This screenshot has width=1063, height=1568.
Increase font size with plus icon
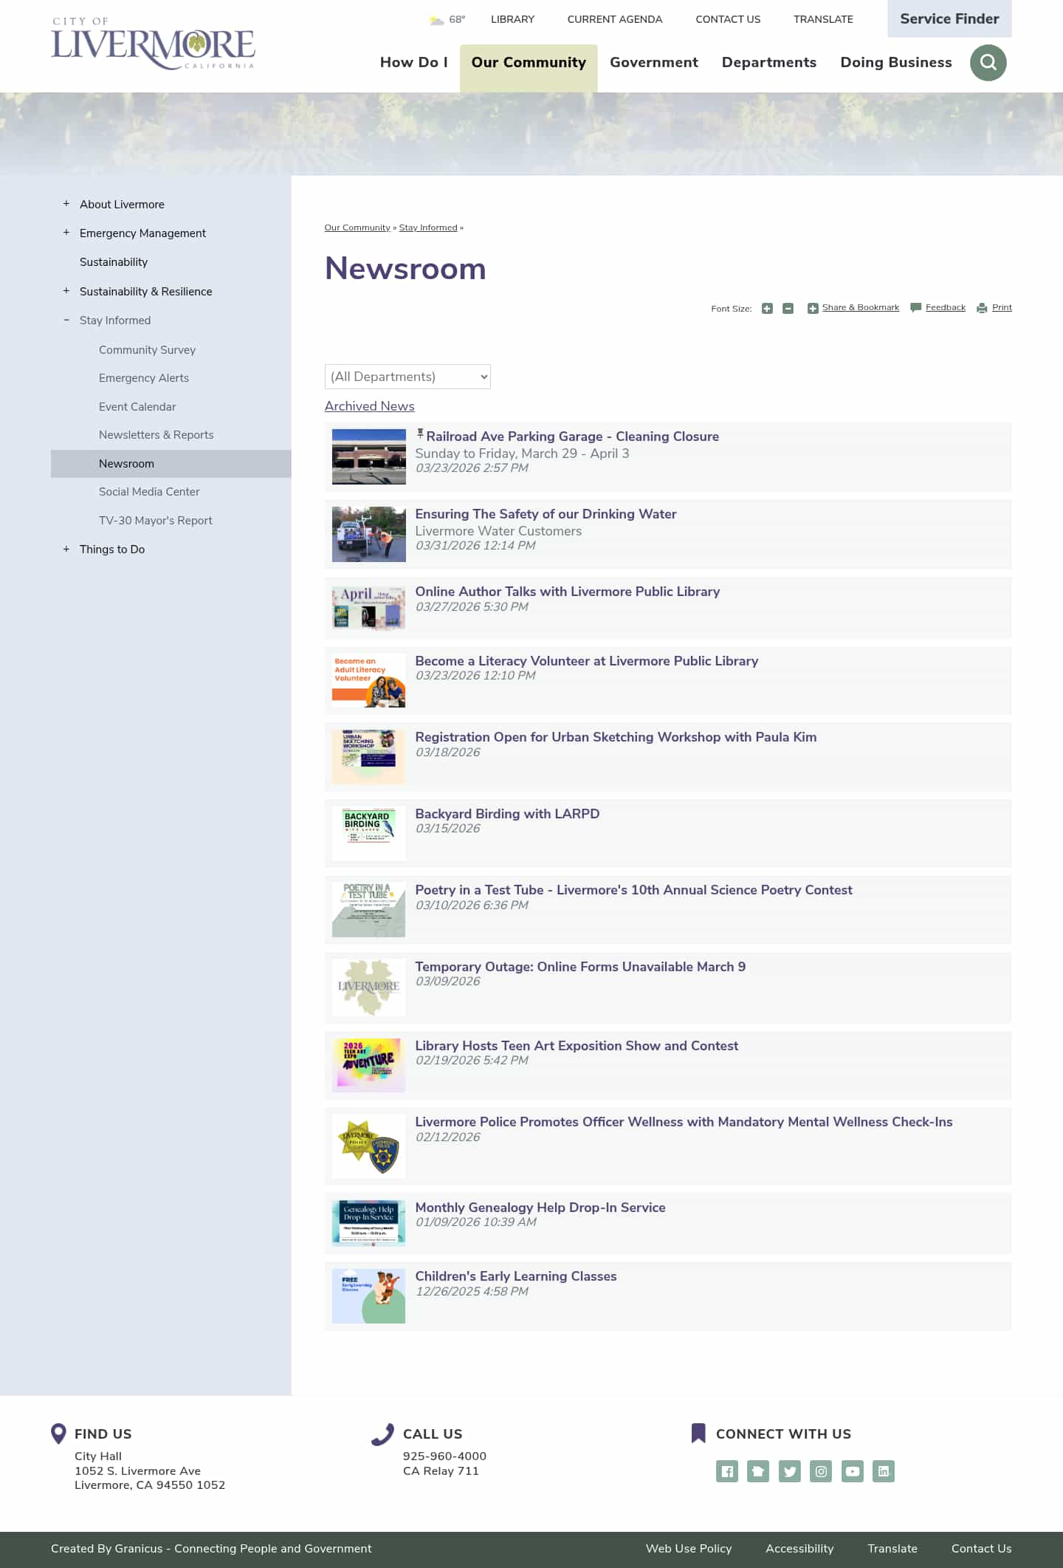[x=767, y=309]
